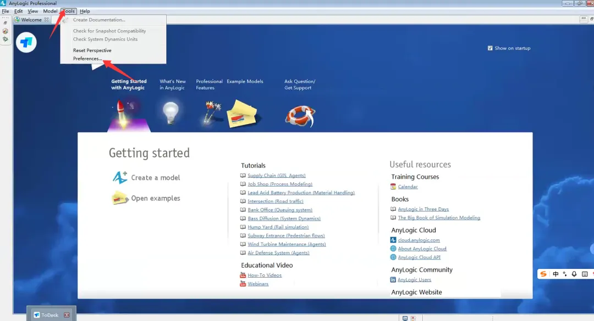This screenshot has height=321, width=594.
Task: Click the punctuation icon in input toolbar
Action: coord(565,274)
